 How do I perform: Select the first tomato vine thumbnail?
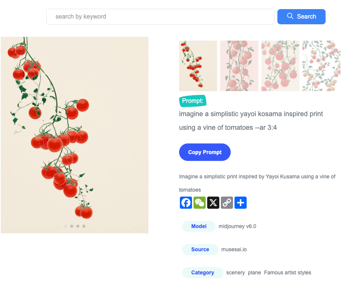pyautogui.click(x=198, y=66)
